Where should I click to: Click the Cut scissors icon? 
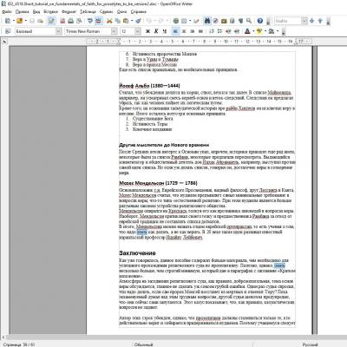coord(109,21)
